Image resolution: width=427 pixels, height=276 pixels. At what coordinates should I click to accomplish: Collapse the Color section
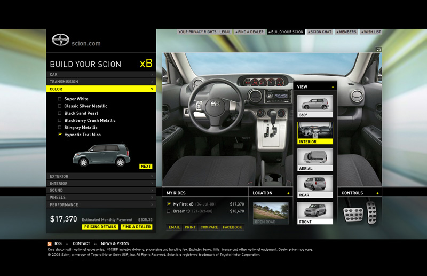tap(101, 89)
